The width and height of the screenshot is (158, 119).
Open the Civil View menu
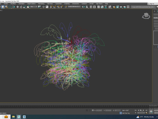(50, 4)
